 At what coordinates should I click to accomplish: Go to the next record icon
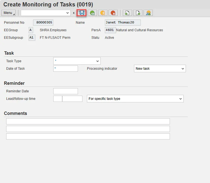[138, 13]
